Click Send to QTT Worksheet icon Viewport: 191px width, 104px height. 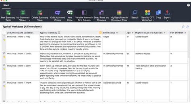(147, 12)
